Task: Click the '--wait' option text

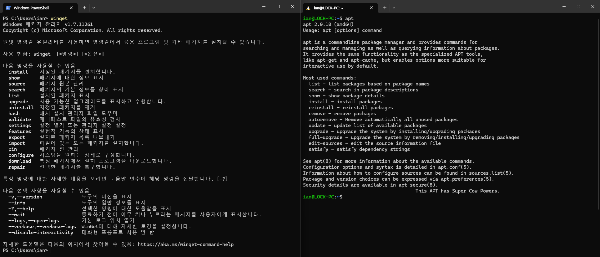Action: (17, 215)
